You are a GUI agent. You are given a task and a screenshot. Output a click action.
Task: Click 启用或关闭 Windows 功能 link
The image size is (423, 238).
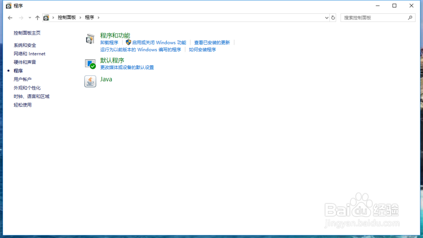(159, 43)
